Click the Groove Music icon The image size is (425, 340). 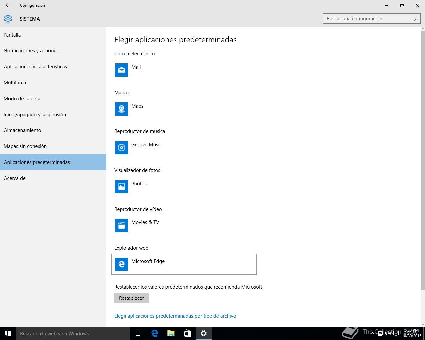[122, 148]
